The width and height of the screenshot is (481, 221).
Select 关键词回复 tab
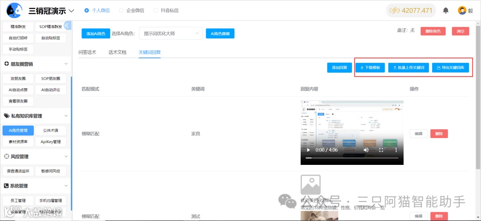pos(150,52)
